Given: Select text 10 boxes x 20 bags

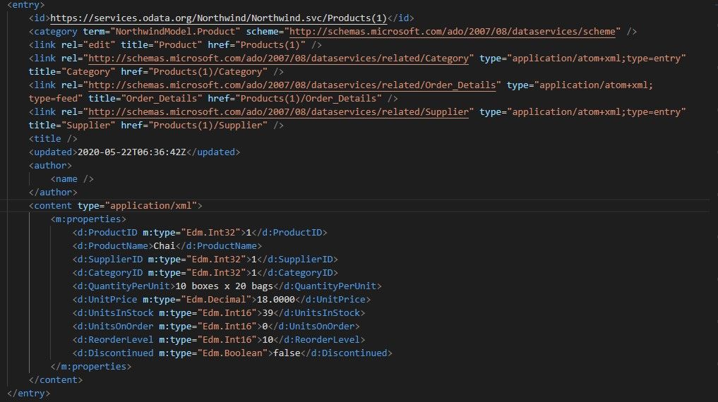Looking at the screenshot, I should 224,286.
